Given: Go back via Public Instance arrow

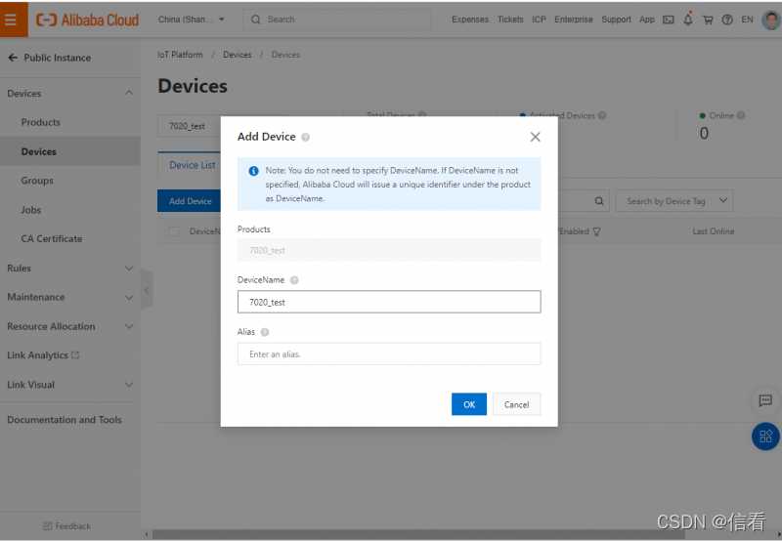Looking at the screenshot, I should pyautogui.click(x=13, y=58).
